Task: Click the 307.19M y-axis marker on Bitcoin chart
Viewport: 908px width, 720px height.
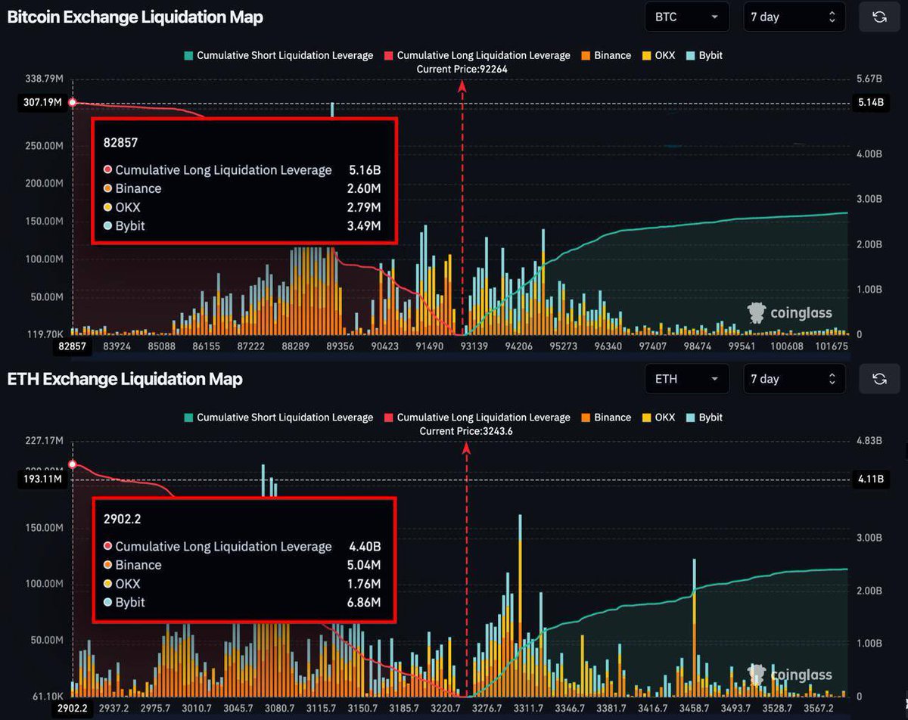Action: pyautogui.click(x=43, y=103)
